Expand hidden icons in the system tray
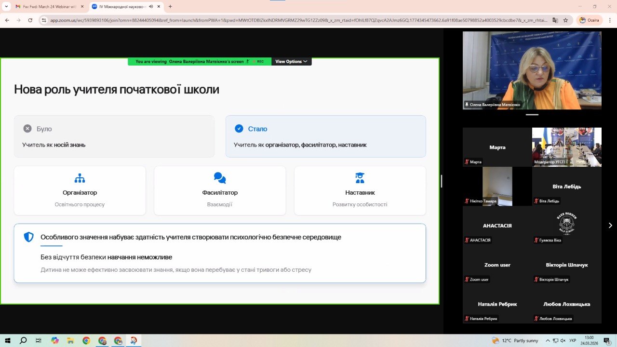Screen dimensions: 617x347 click(x=548, y=340)
